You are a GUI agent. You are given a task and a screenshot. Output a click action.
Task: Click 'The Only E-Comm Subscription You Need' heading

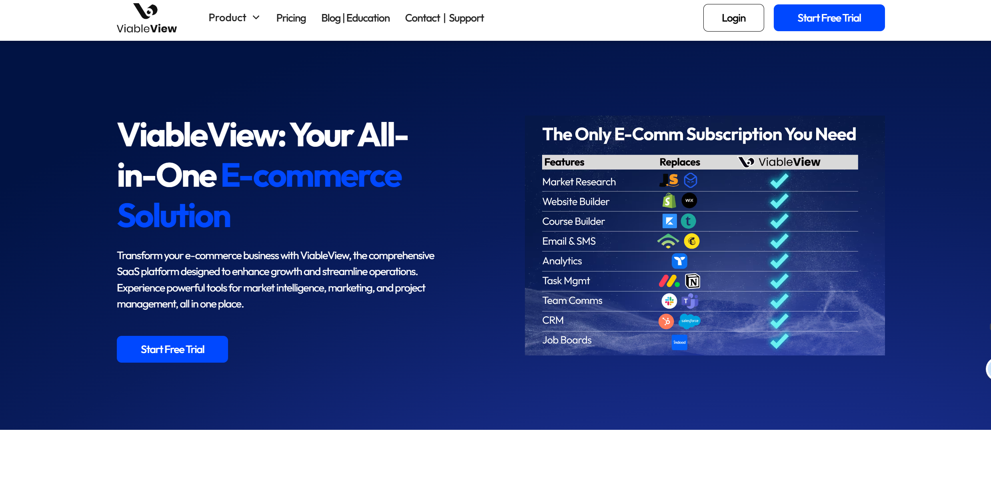pyautogui.click(x=699, y=134)
